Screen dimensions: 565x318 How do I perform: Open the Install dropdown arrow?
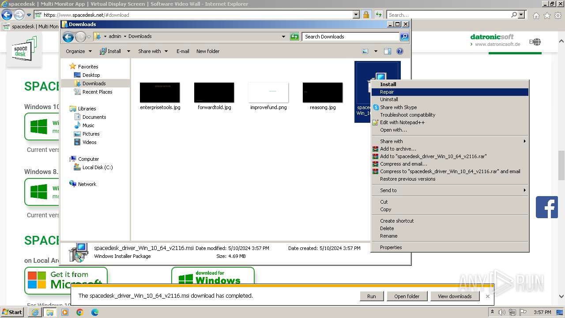128,51
